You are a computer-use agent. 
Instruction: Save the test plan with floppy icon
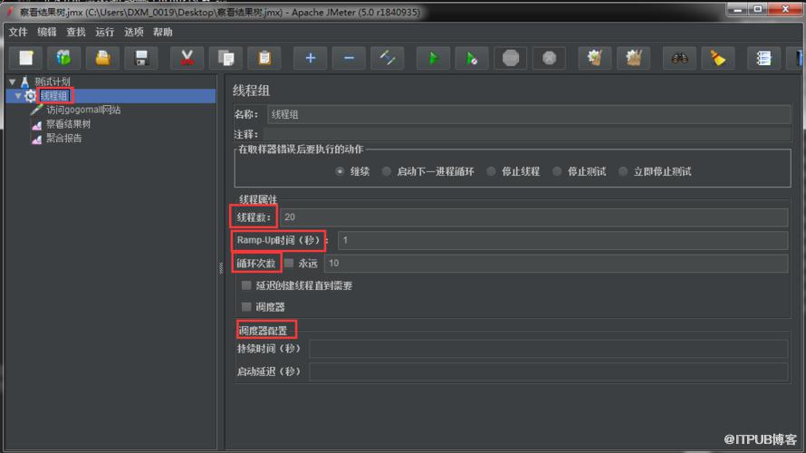(x=141, y=58)
